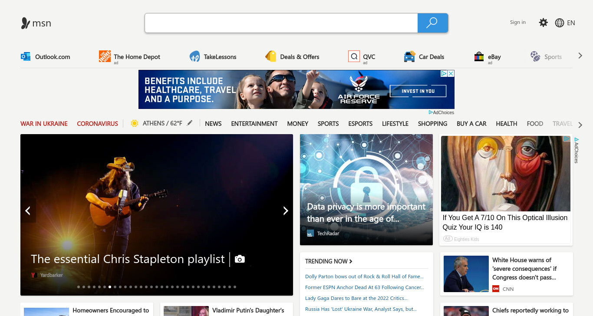Screen dimensions: 593x316
Task: Open the ESPORTS category
Action: [360, 124]
